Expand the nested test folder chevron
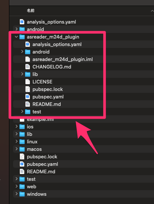Viewport: 154px width, 204px height. coord(22,112)
